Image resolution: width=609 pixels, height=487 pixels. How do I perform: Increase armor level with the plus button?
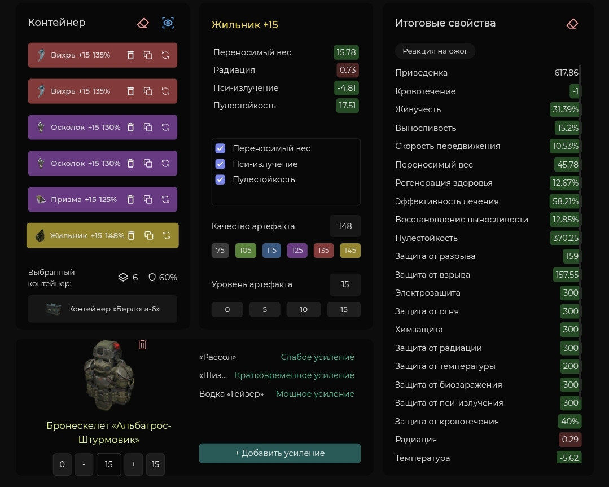[134, 464]
